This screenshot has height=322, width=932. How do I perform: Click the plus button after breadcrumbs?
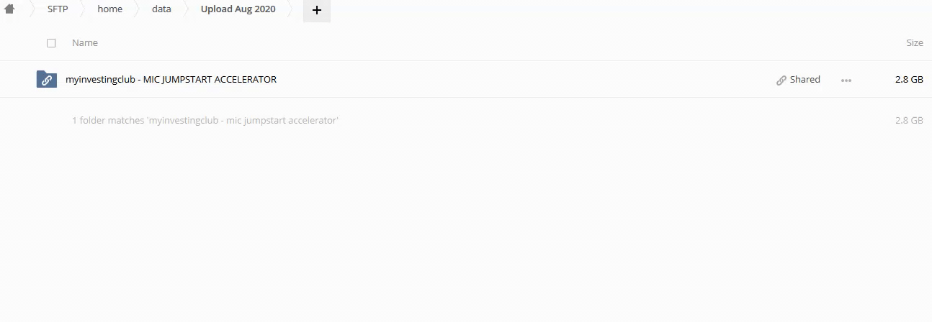pyautogui.click(x=317, y=10)
